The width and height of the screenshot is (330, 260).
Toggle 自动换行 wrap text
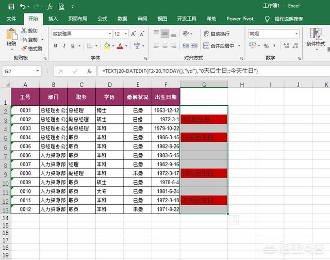point(217,34)
